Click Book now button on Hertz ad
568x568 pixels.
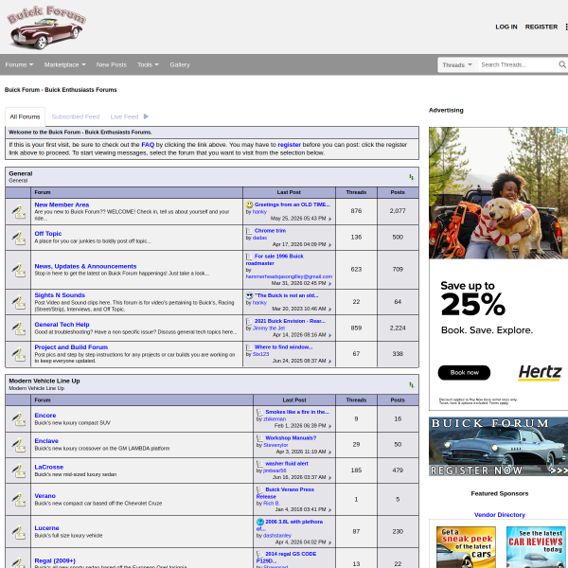point(464,373)
